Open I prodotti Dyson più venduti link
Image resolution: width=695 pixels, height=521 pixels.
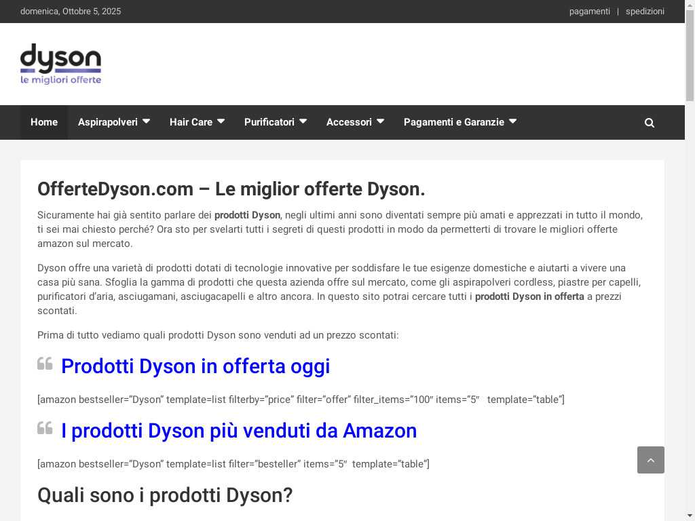click(x=239, y=431)
